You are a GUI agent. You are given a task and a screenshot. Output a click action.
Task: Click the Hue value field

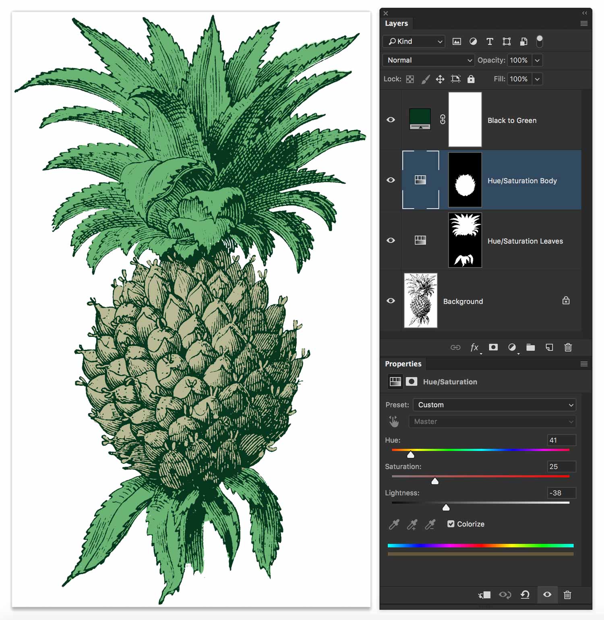(x=562, y=440)
